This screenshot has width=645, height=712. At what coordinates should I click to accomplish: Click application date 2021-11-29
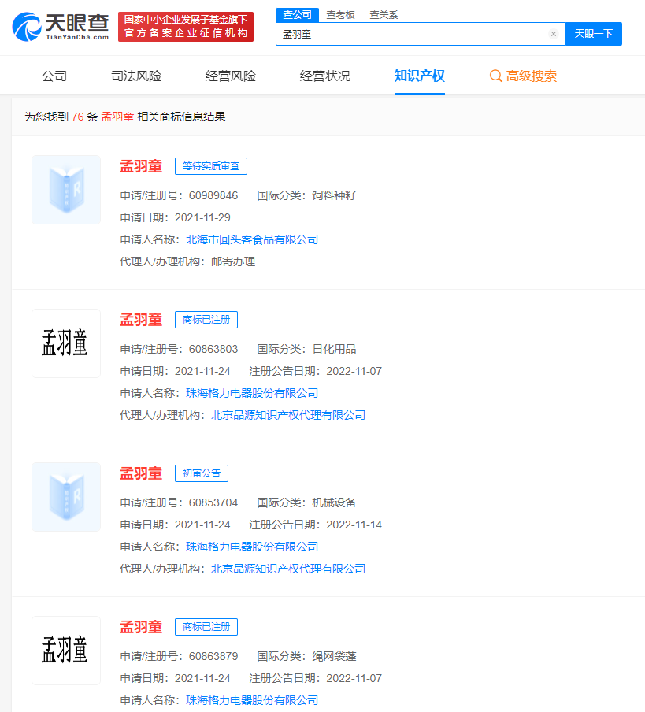coord(202,217)
